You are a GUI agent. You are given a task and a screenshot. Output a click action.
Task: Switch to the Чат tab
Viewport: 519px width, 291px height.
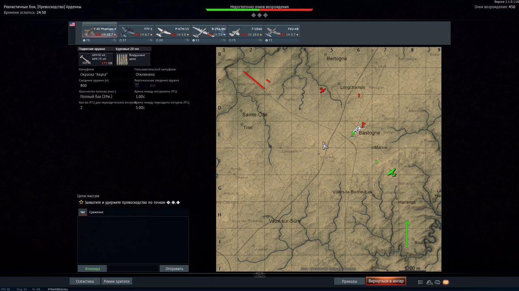click(83, 212)
